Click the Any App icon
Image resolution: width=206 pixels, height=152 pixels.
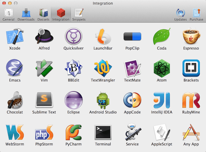(x=191, y=132)
